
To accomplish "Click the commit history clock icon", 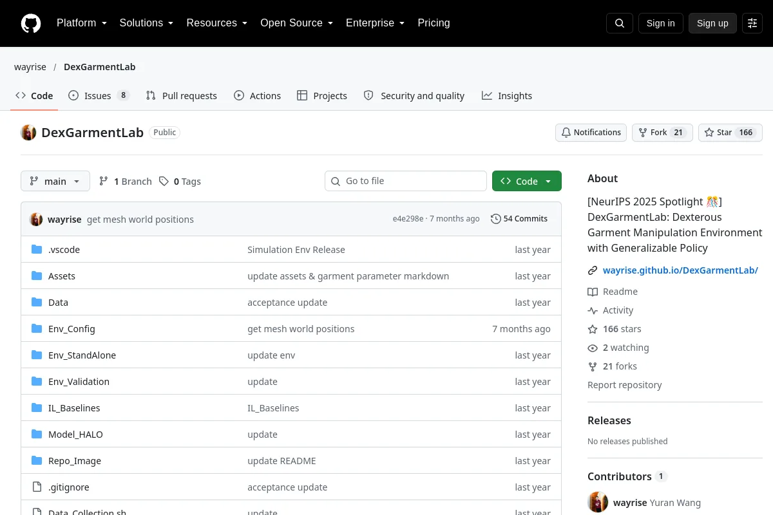I will [495, 219].
